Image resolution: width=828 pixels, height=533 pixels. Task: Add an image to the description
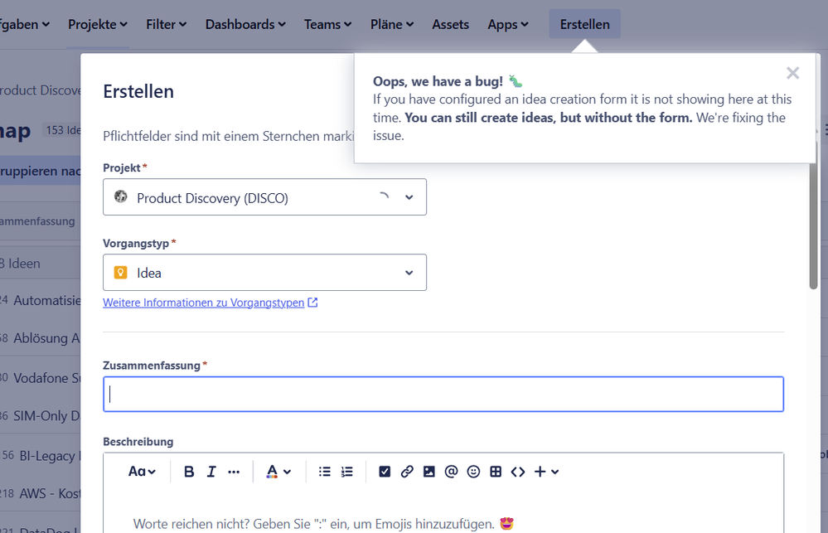(x=429, y=471)
